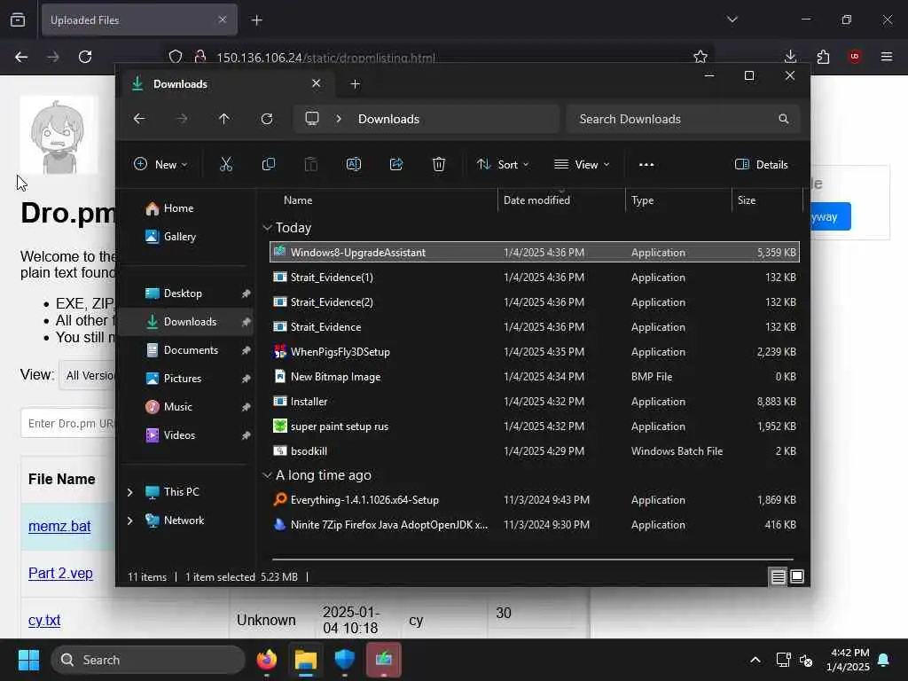Focus the Windows taskbar Search box

tap(148, 660)
